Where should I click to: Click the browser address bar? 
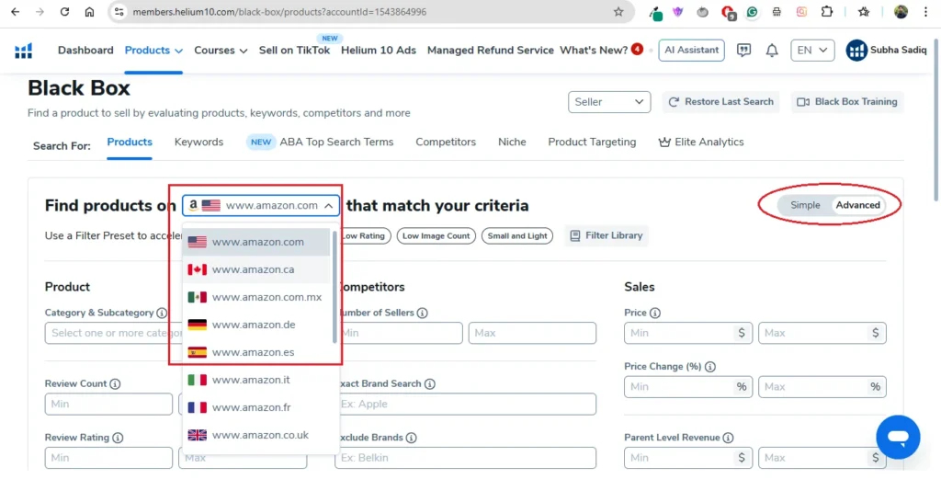(369, 12)
